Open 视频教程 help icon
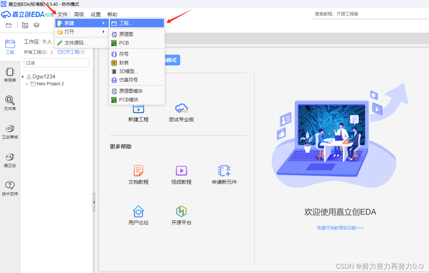This screenshot has width=429, height=273. pyautogui.click(x=181, y=171)
